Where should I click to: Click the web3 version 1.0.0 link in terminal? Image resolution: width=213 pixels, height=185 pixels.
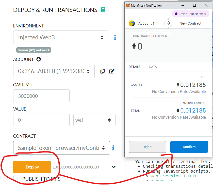pos(173,176)
